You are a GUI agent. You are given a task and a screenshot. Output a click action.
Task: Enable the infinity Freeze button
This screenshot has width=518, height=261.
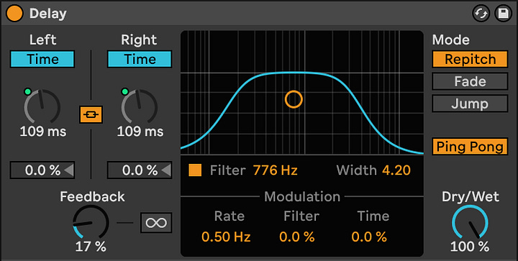click(156, 223)
